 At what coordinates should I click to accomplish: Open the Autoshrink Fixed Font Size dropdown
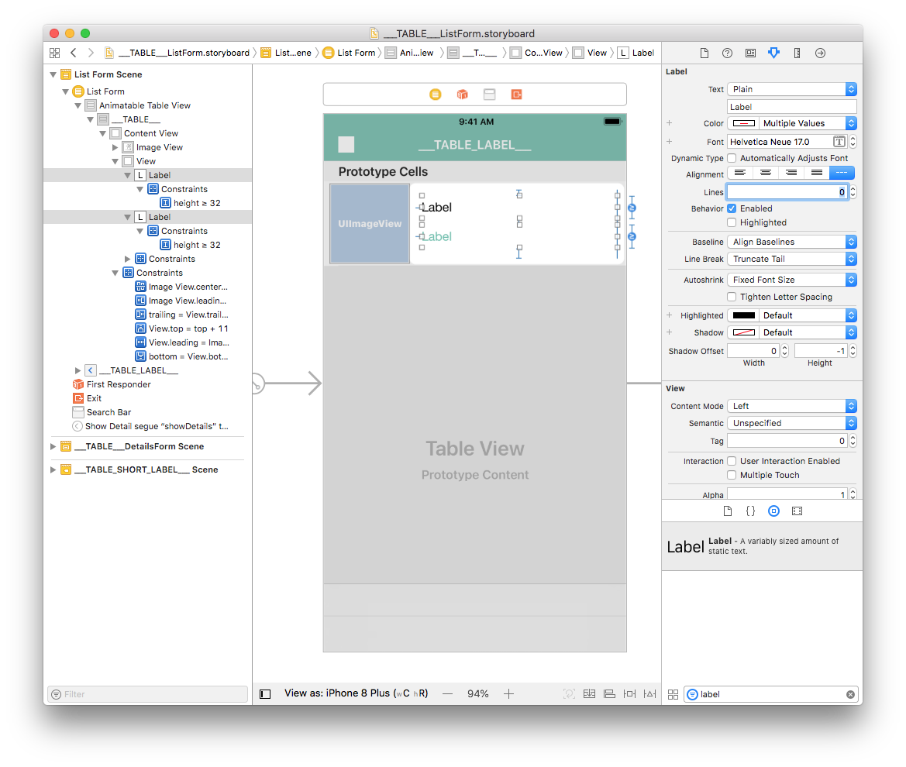[x=791, y=280]
